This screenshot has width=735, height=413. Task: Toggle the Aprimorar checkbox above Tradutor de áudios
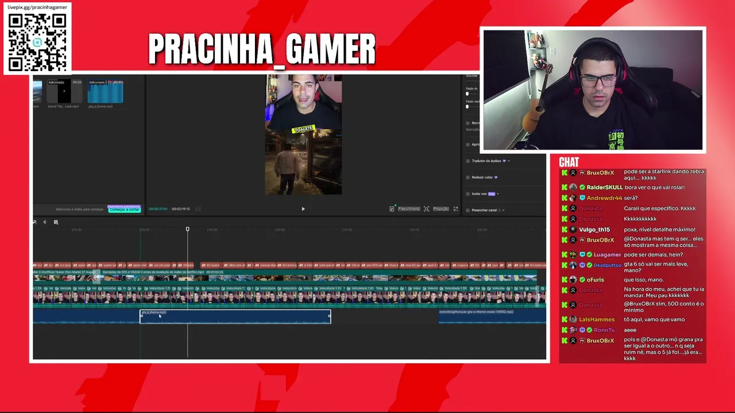[467, 145]
